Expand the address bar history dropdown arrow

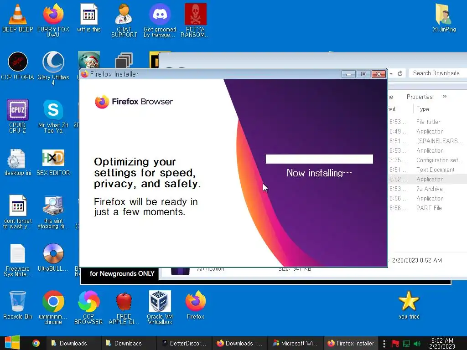391,73
